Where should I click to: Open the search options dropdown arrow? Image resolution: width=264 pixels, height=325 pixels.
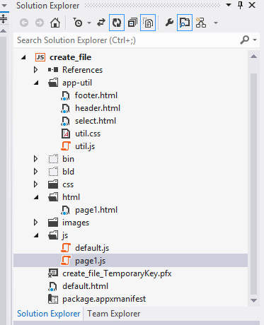[x=255, y=40]
